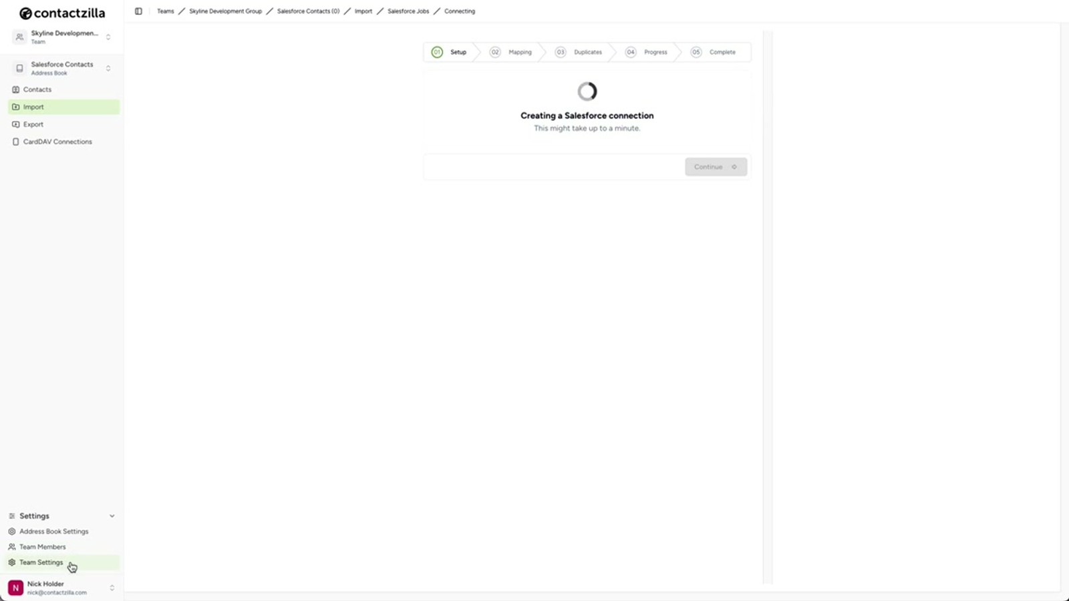Select the 02 Mapping step
Screen dimensions: 1069x601
(511, 52)
